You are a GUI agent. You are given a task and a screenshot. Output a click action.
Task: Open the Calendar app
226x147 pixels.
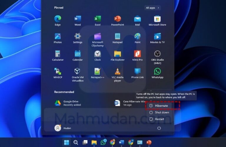(x=78, y=55)
